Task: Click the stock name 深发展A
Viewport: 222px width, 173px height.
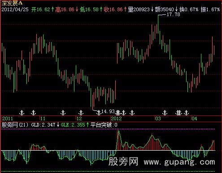Action: tap(12, 3)
